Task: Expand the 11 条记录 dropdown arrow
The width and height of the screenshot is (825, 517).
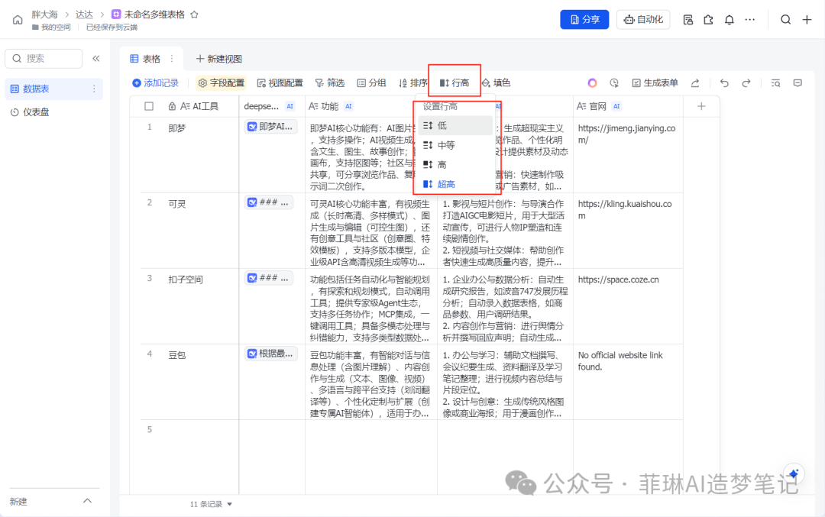Action: [x=229, y=504]
